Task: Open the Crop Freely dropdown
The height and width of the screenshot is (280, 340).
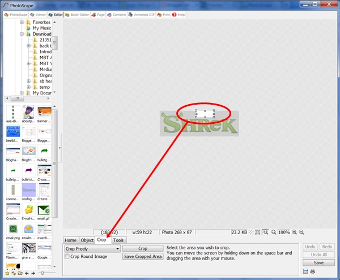Action: 92,249
